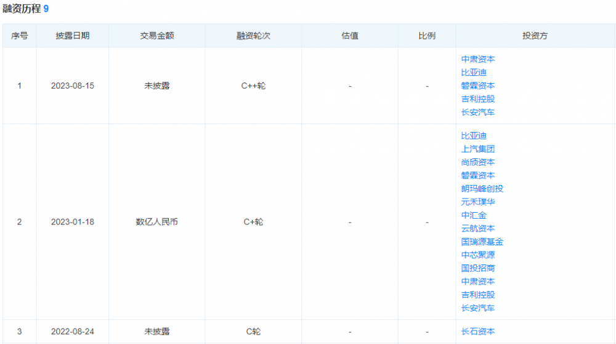Viewport: 616px width, 344px height.
Task: Click the 序号 column header
Action: click(19, 36)
